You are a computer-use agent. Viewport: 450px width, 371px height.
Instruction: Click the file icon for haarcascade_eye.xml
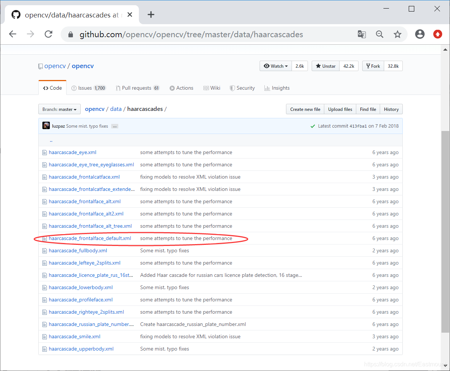pyautogui.click(x=45, y=153)
